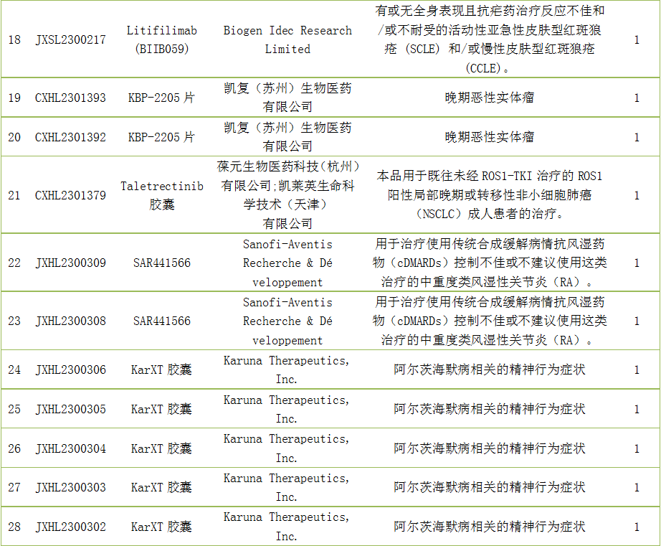Screen dimensions: 661x546
Task: Select application number JXHL2300302
Action: pyautogui.click(x=70, y=527)
